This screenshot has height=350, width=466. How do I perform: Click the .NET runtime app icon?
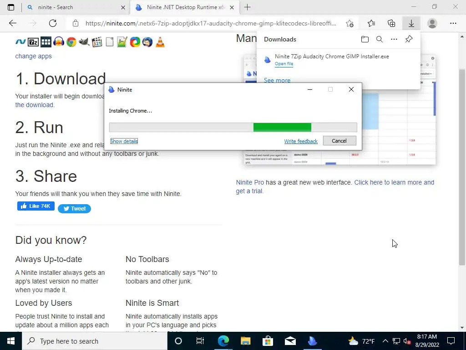(x=20, y=42)
